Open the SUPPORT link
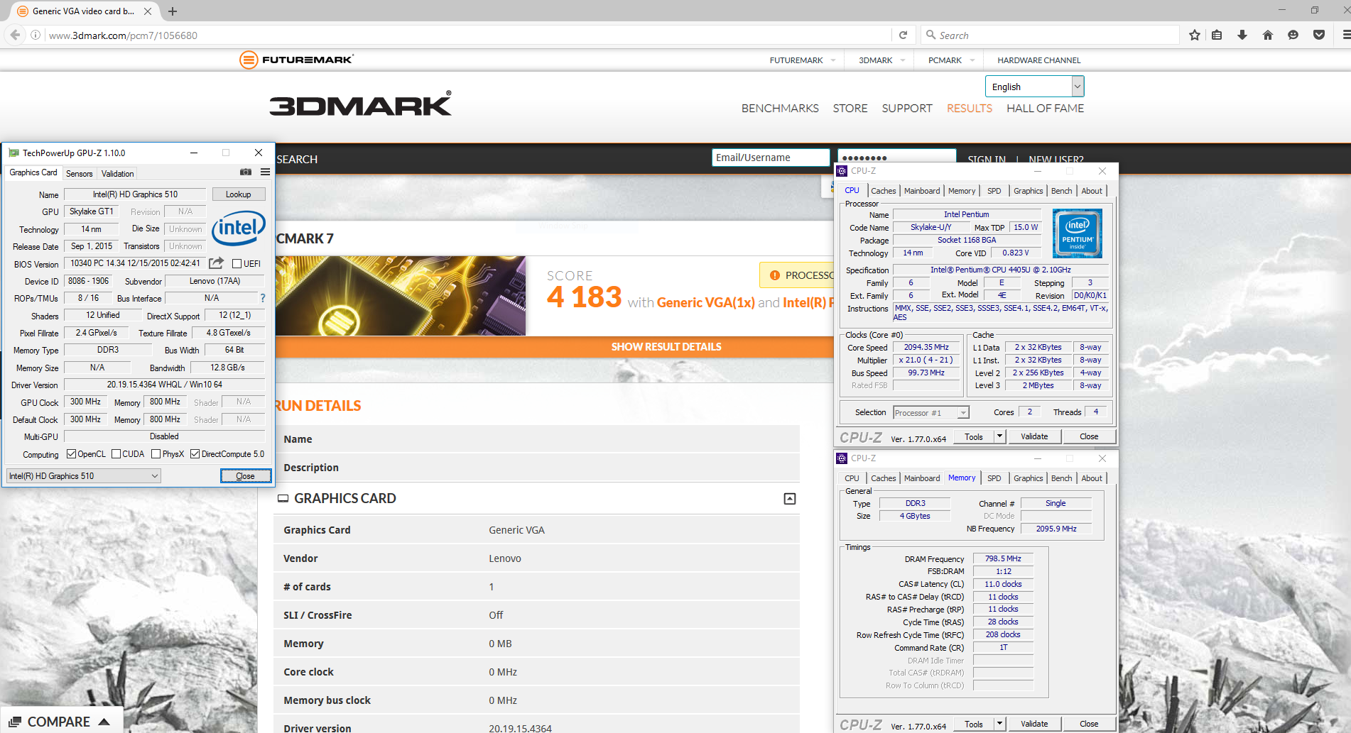This screenshot has width=1351, height=733. tap(907, 109)
